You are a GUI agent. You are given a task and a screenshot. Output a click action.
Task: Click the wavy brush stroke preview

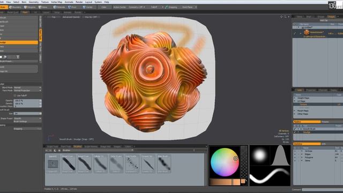point(270,176)
